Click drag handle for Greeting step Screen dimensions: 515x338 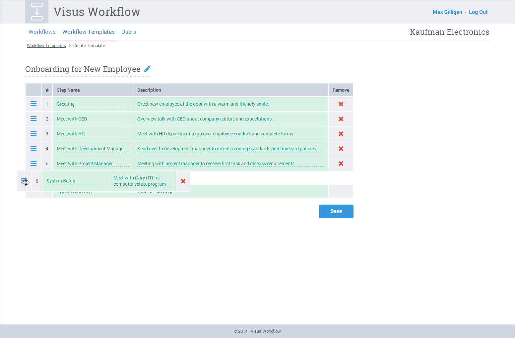pyautogui.click(x=33, y=104)
